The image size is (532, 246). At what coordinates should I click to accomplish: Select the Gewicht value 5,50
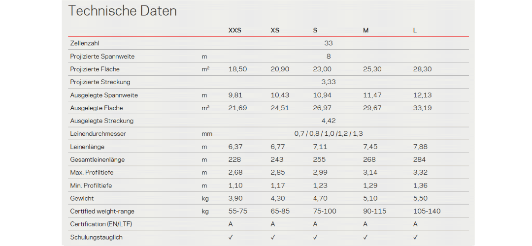click(x=422, y=198)
